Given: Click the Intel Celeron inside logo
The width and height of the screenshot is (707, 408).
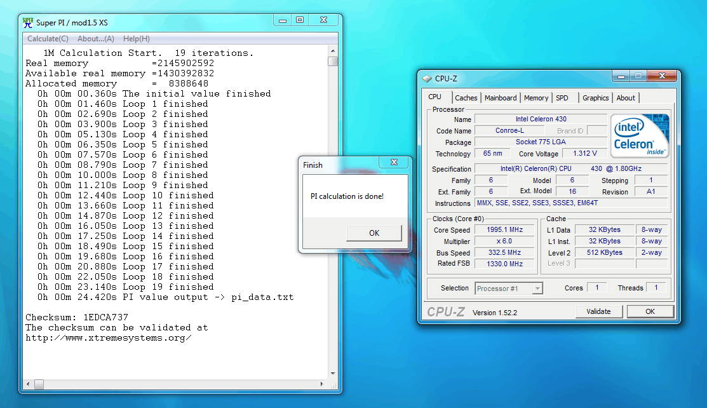Looking at the screenshot, I should [640, 135].
